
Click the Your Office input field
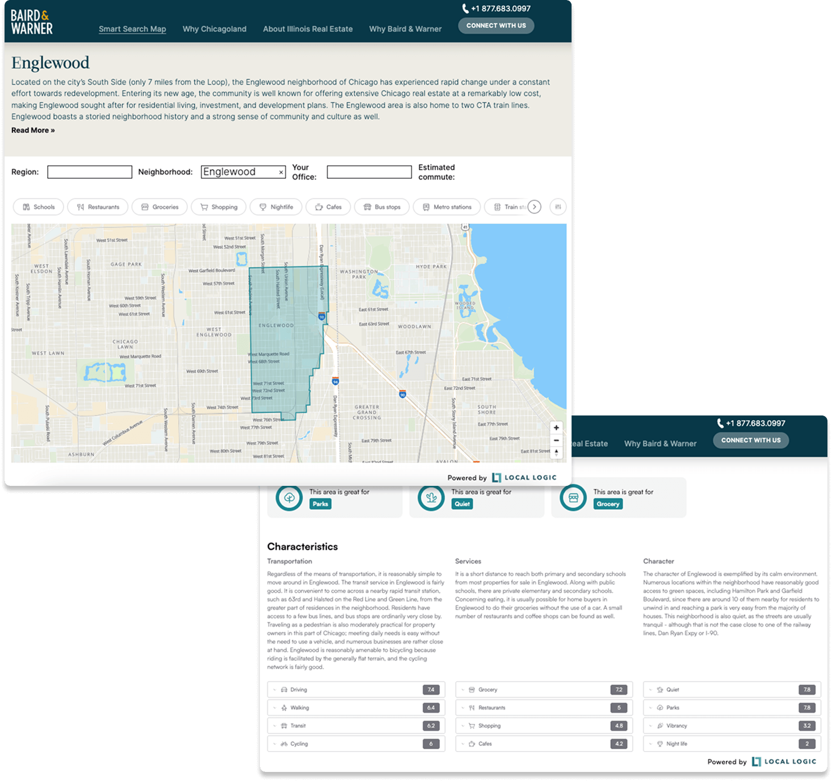(369, 172)
